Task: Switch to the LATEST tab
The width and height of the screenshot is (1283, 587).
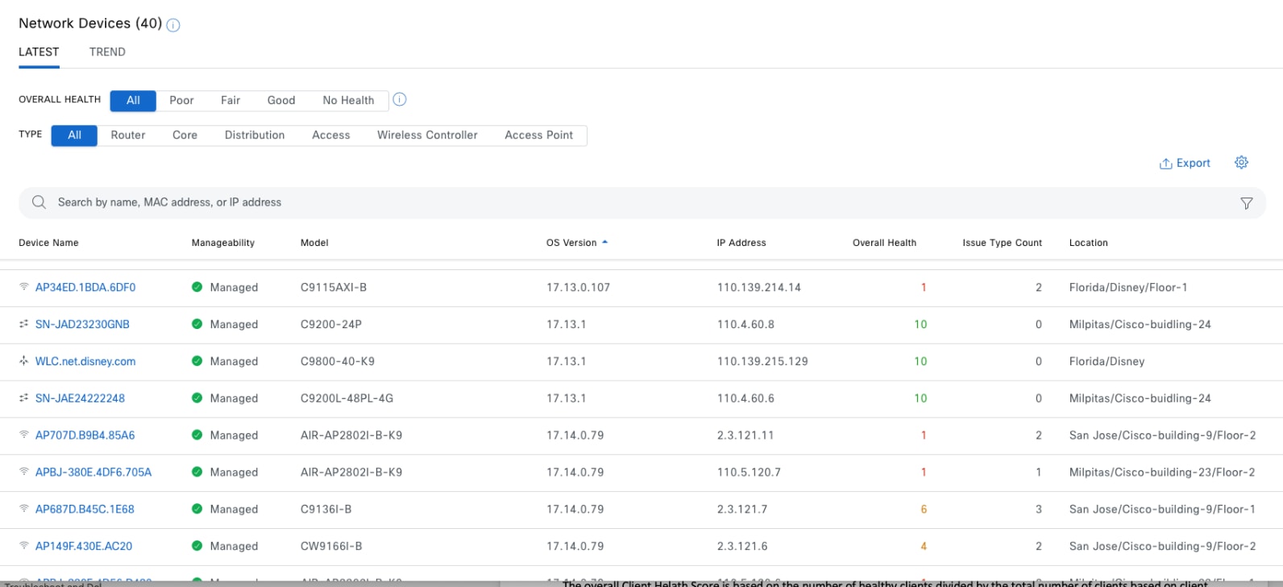Action: click(x=39, y=52)
